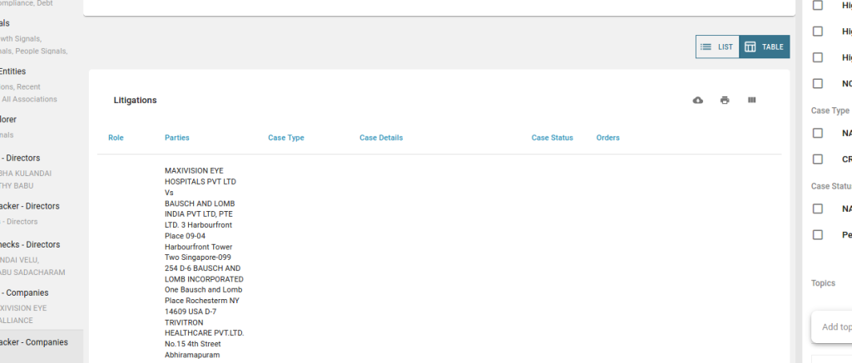Download the Litigations table via cloud icon
The image size is (852, 363).
point(698,101)
